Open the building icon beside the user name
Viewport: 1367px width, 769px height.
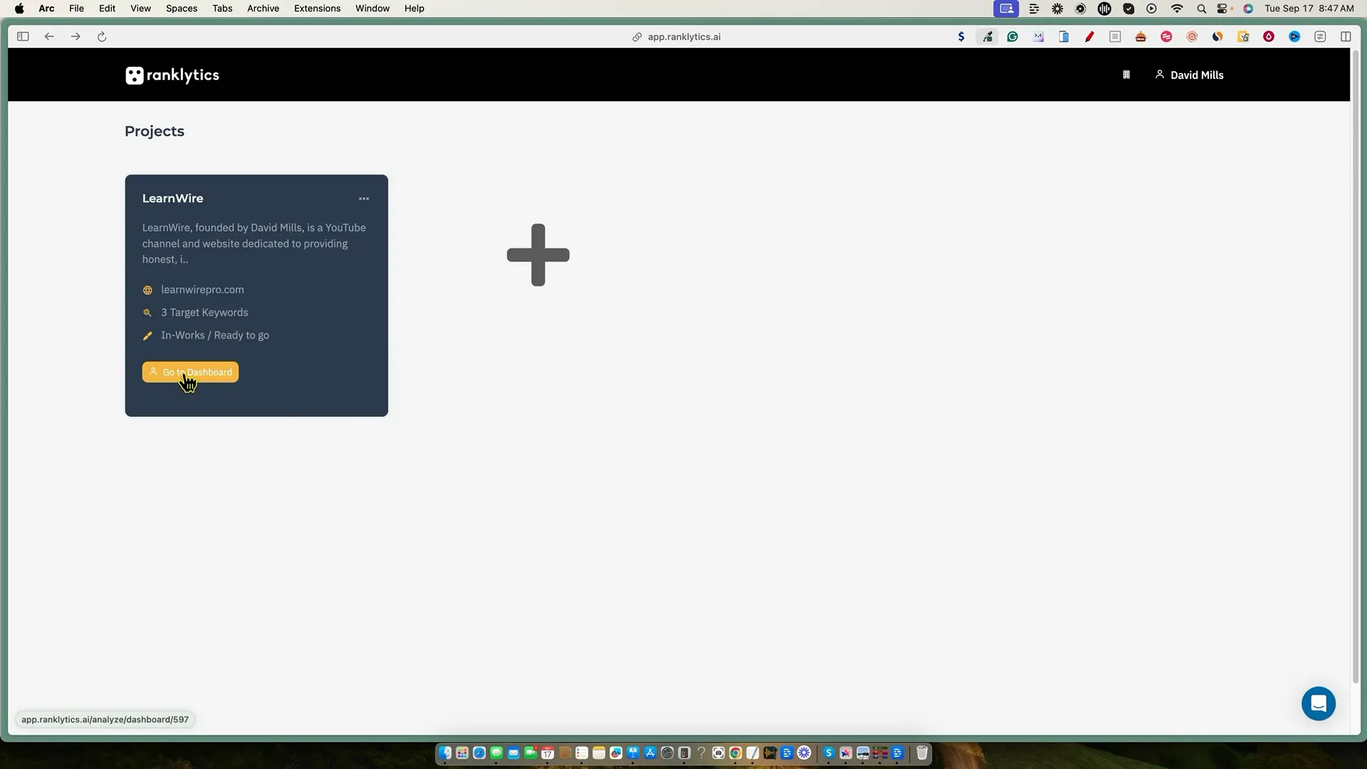(1126, 75)
